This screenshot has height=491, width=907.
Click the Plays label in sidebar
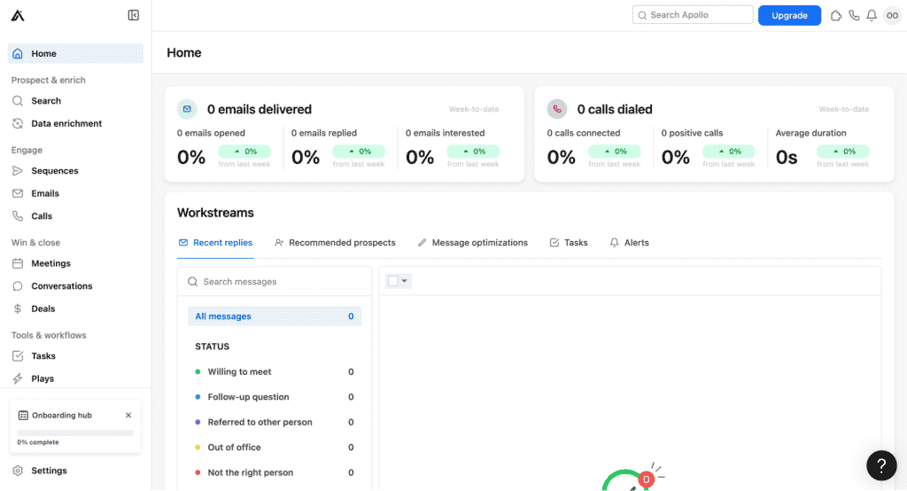43,378
